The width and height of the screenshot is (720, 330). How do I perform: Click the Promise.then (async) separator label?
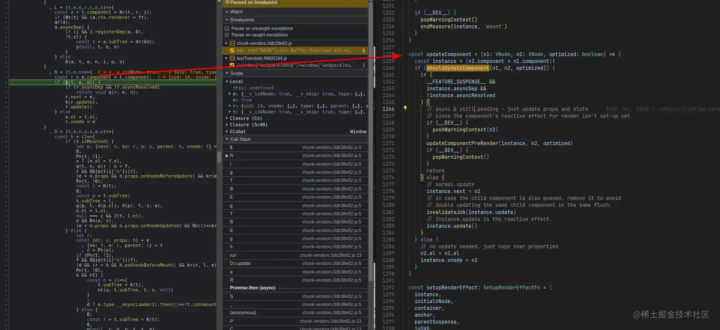(x=252, y=288)
